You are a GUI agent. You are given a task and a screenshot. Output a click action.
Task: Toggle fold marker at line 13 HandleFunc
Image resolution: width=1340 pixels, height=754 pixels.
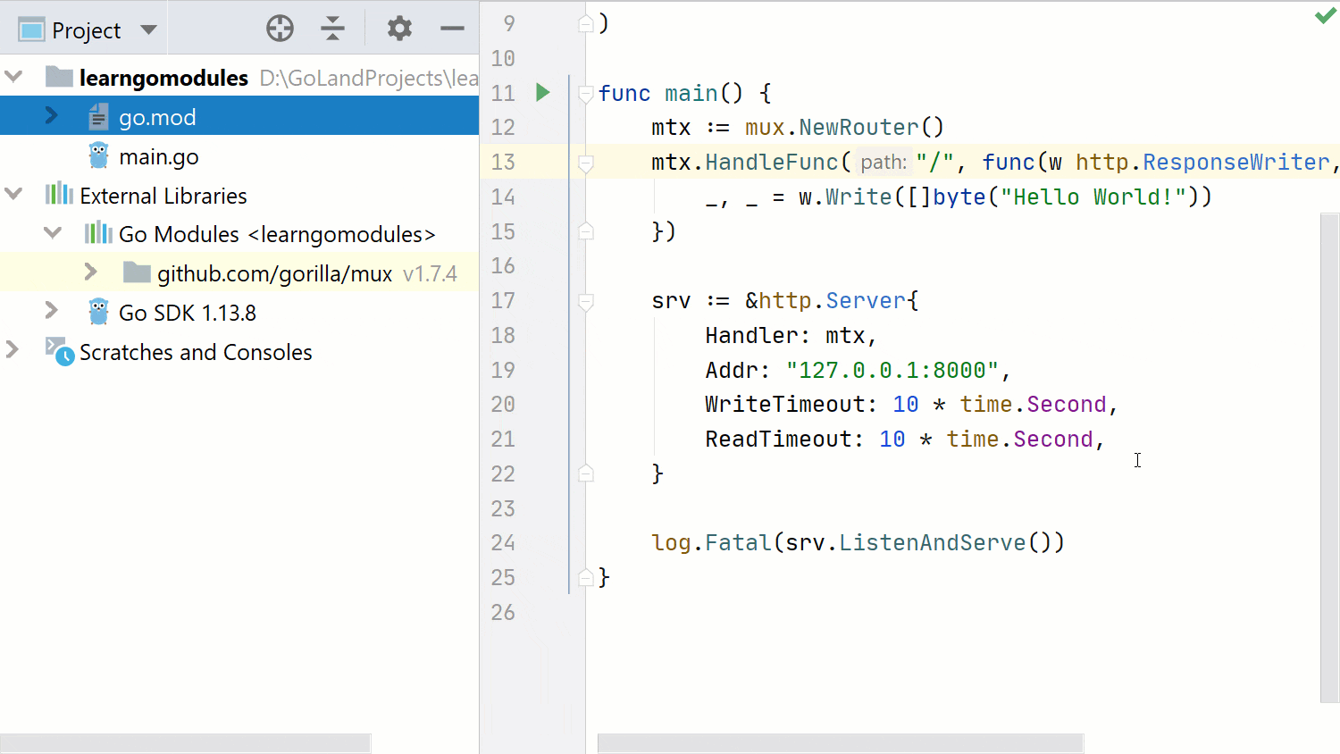coord(586,163)
